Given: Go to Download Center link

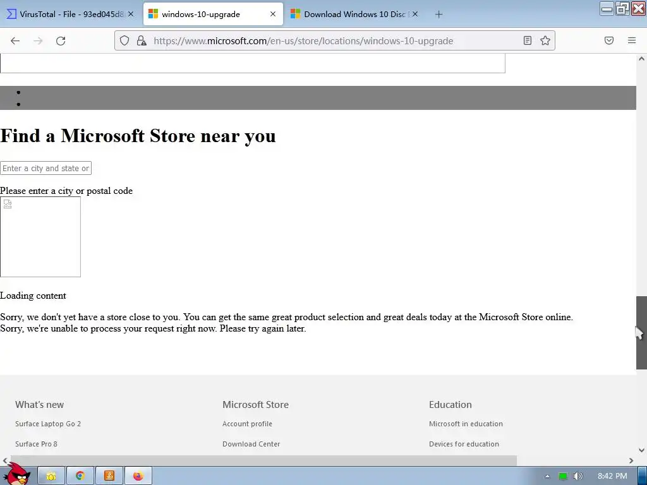Looking at the screenshot, I should (x=251, y=444).
